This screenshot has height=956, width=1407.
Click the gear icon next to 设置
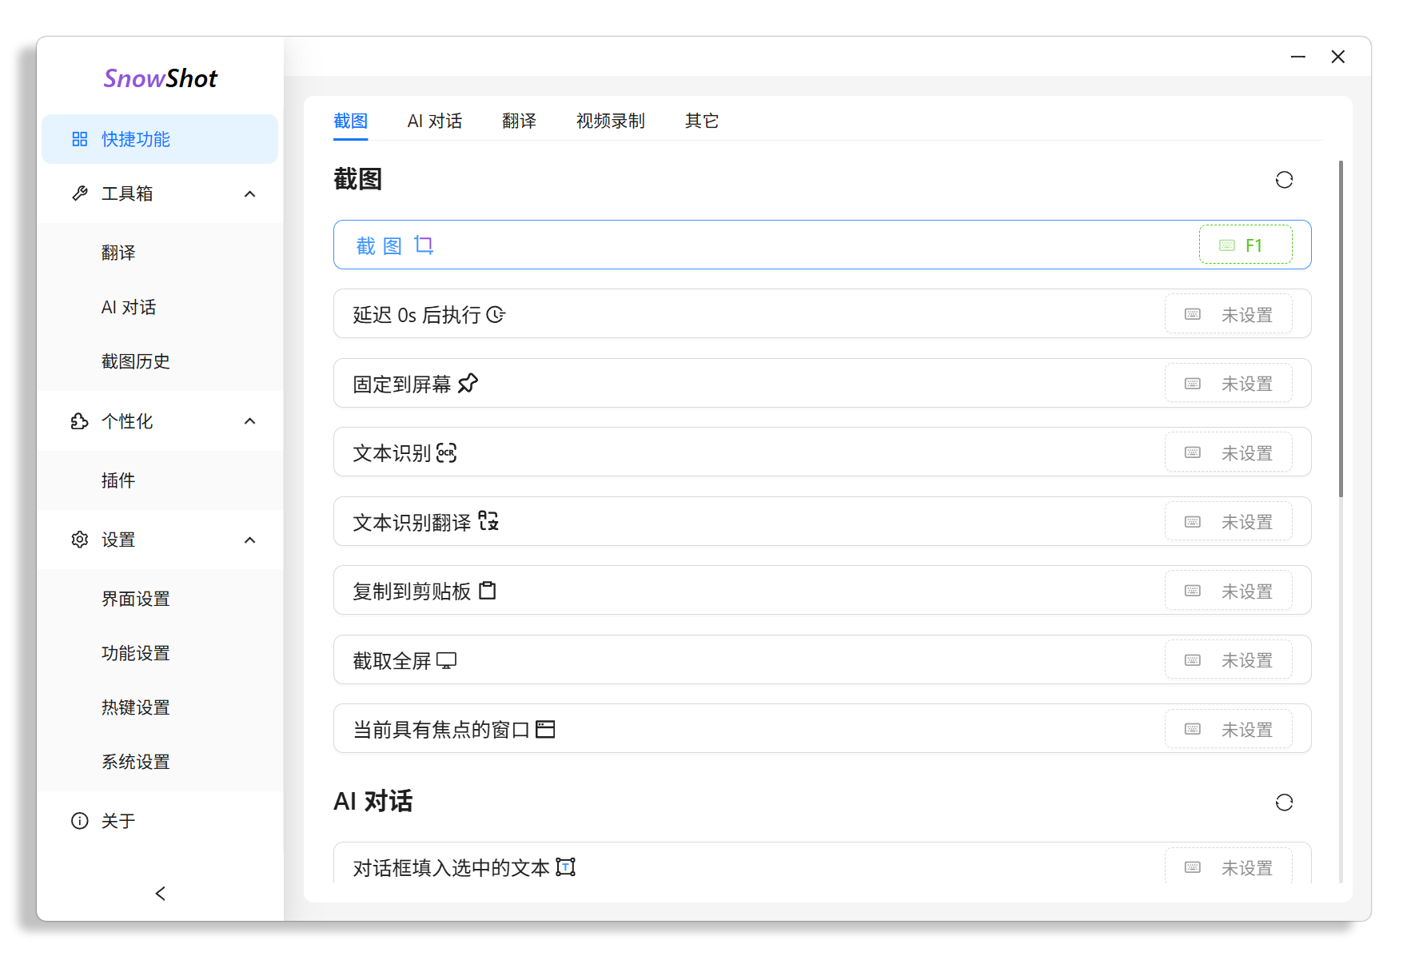click(x=80, y=540)
